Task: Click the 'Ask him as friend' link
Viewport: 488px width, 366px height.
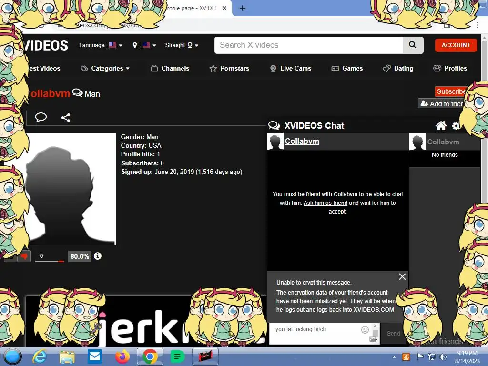Action: click(325, 203)
